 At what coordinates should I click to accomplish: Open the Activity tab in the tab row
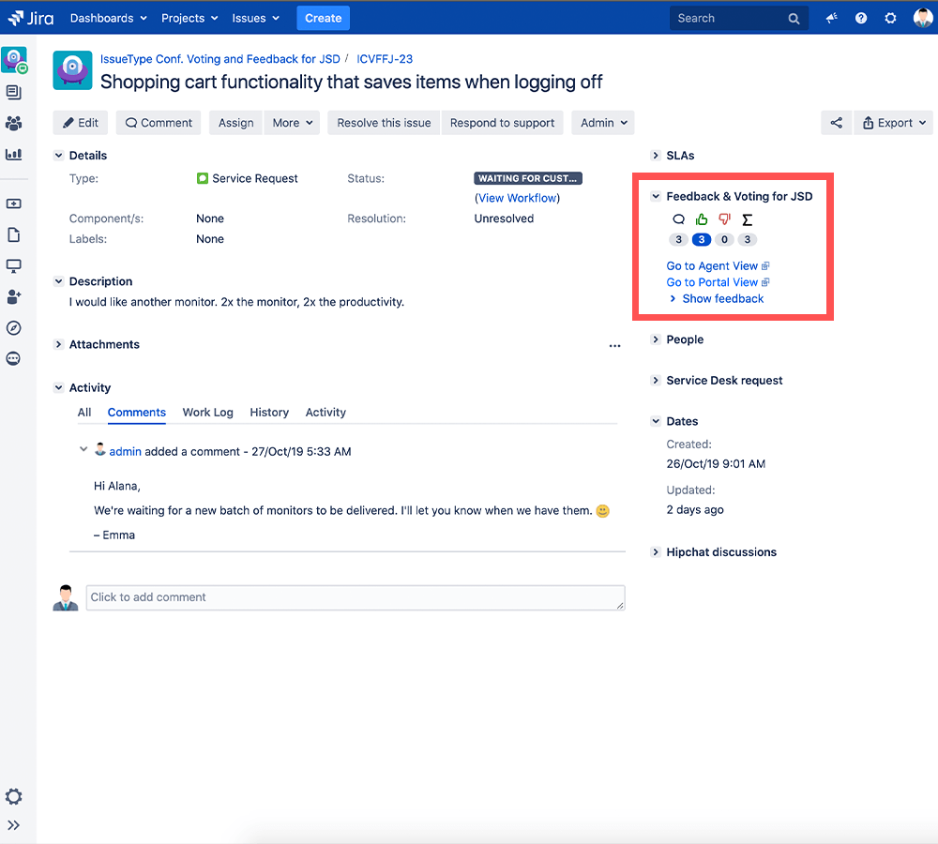pos(325,412)
